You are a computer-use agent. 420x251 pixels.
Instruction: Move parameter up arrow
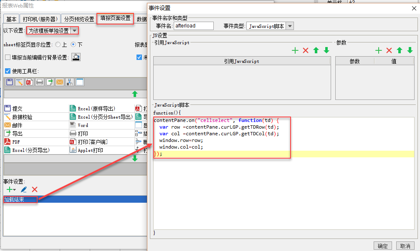coord(400,50)
